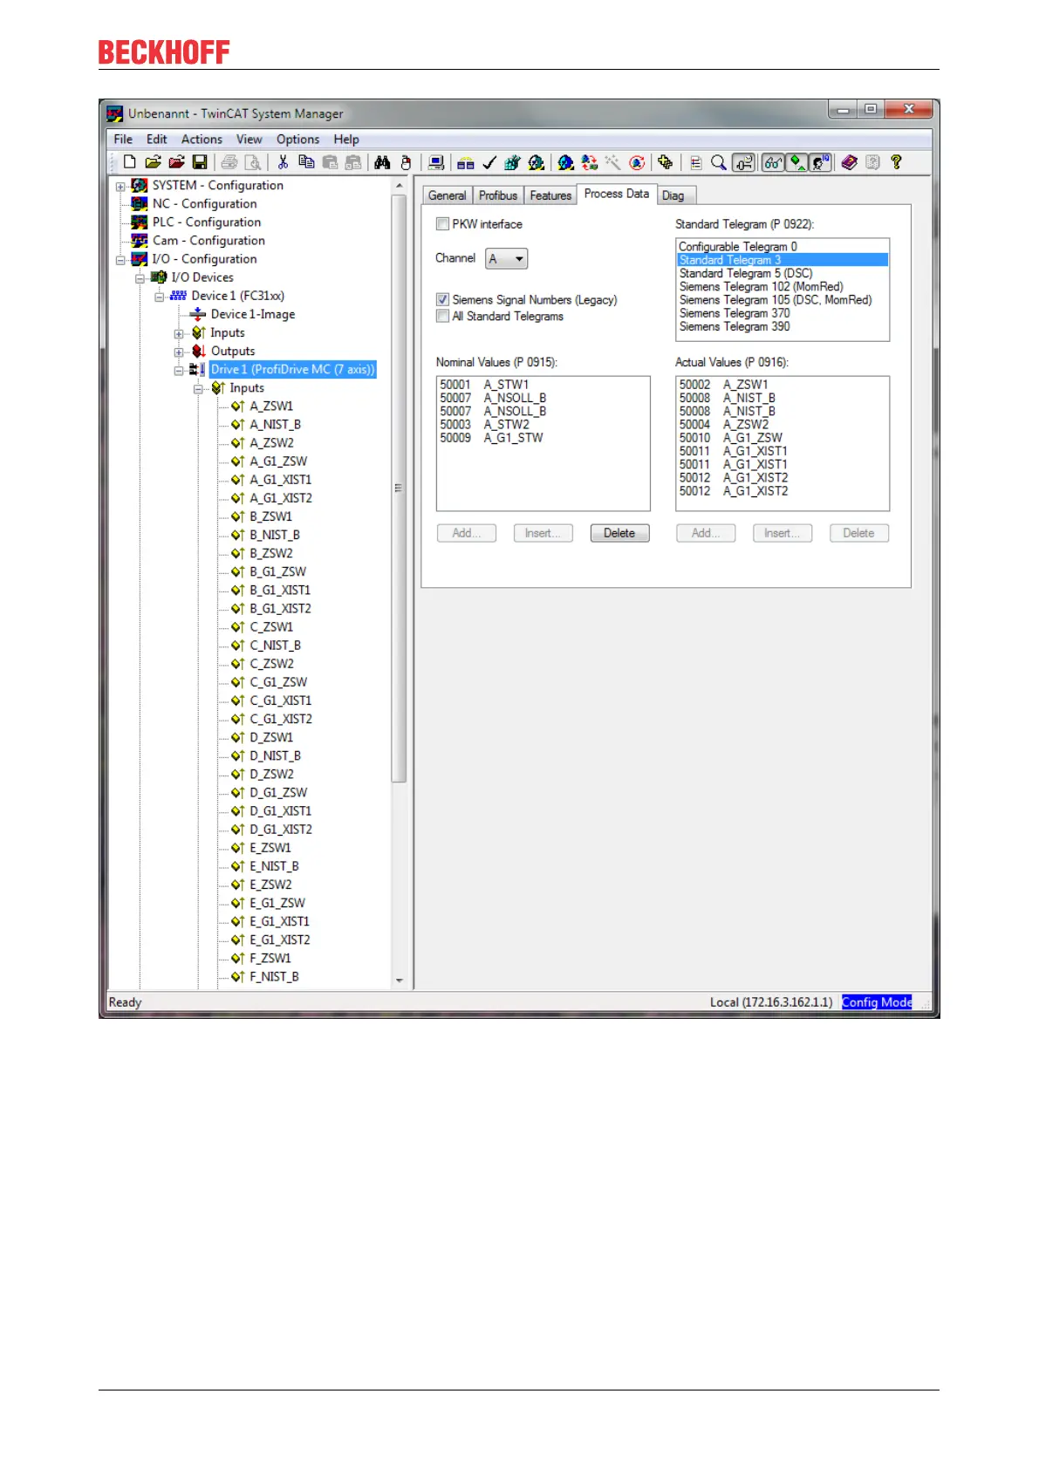Open the File menu

click(x=123, y=139)
